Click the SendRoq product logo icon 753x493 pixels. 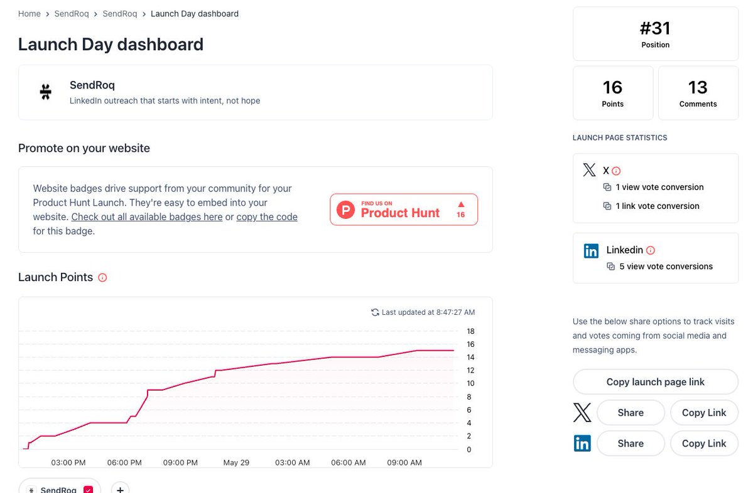tap(46, 92)
